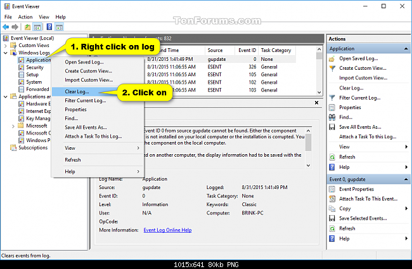Screen dimensions: 412x269
Task: Open the Action menu in the menu bar
Action: (x=25, y=16)
